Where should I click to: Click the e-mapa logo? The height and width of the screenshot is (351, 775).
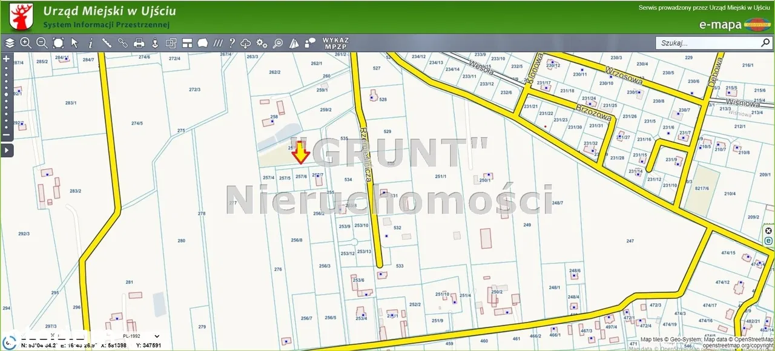coord(720,25)
